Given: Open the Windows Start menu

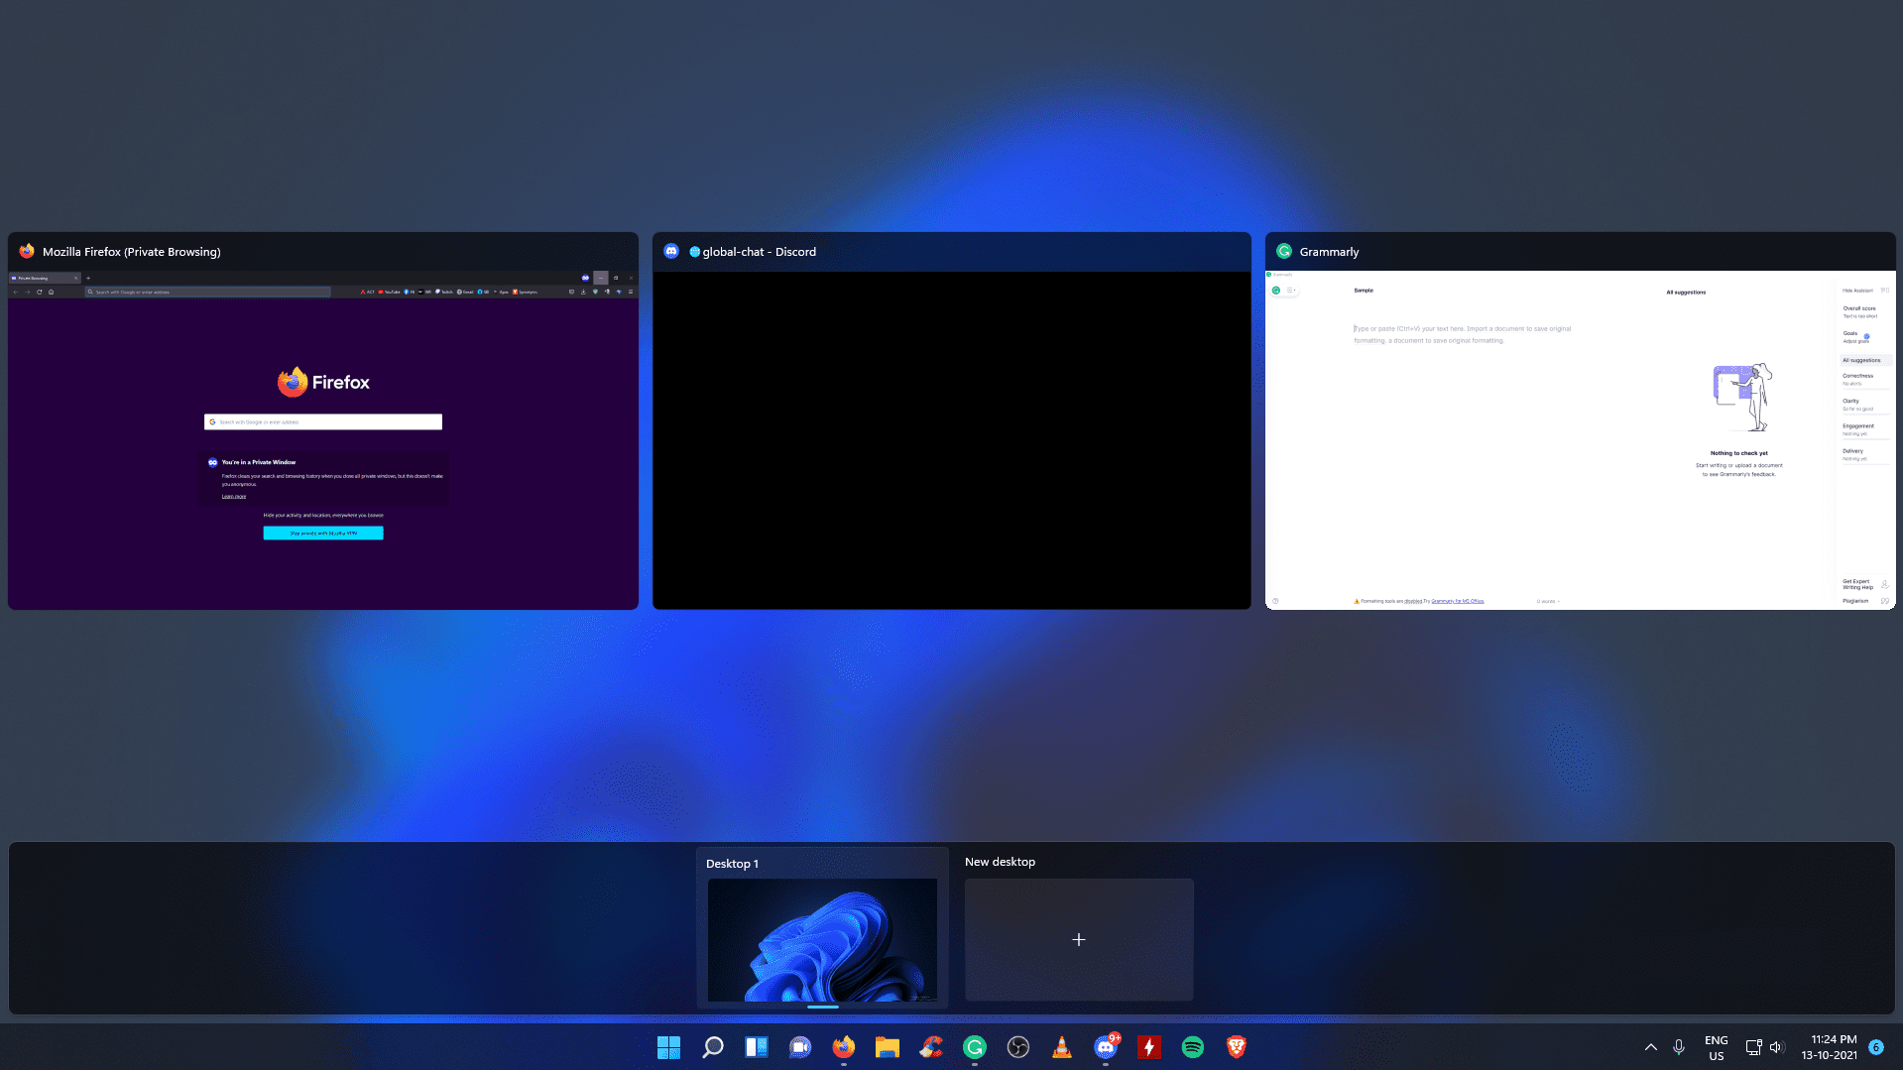Looking at the screenshot, I should (668, 1047).
